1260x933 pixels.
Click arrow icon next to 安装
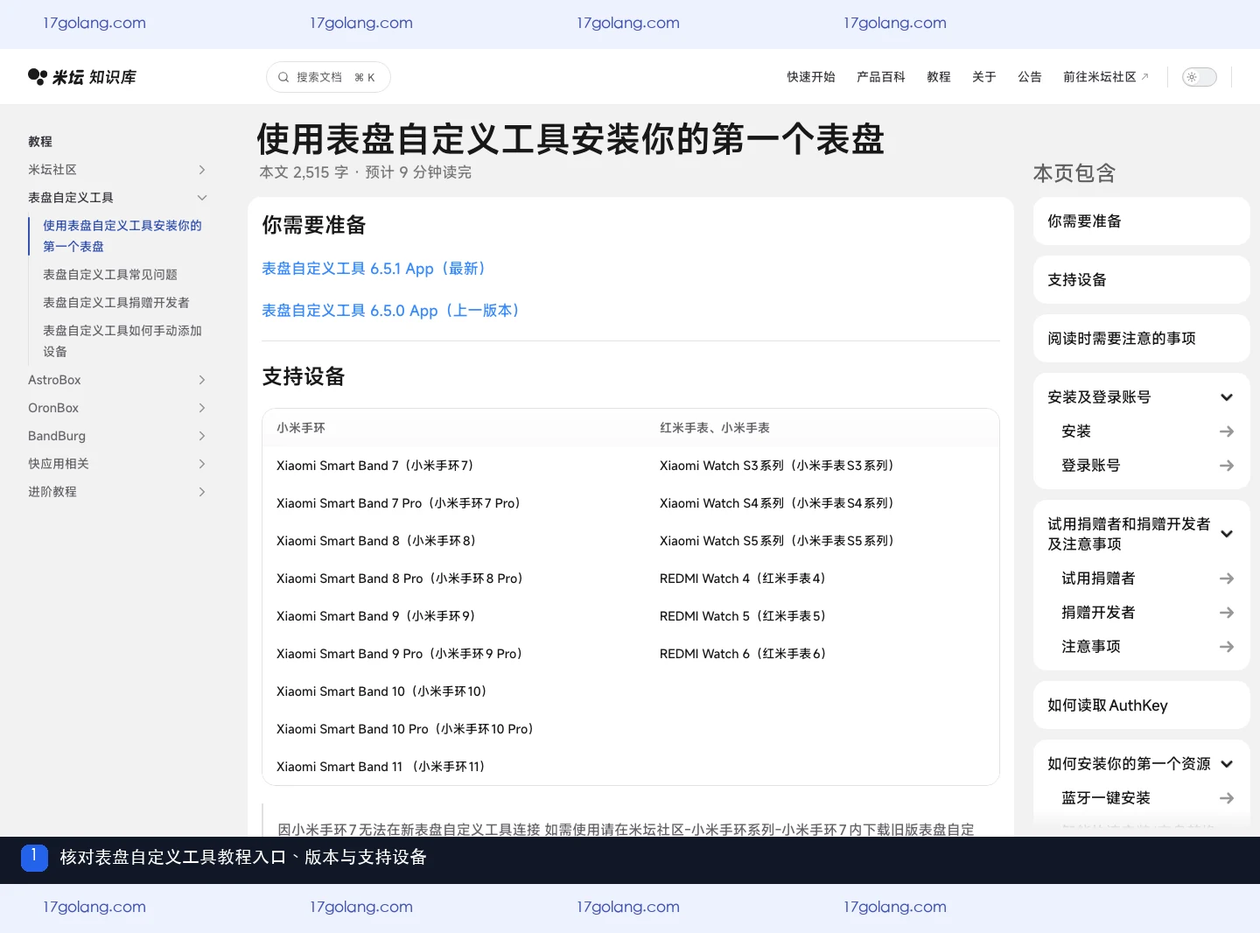1227,431
